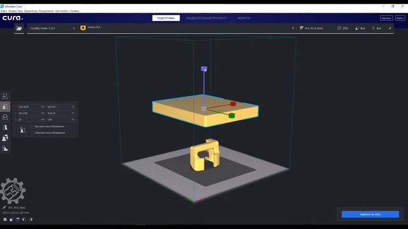Screen dimensions: 408x229
Task: Click the X size mm input field
Action: 31,107
